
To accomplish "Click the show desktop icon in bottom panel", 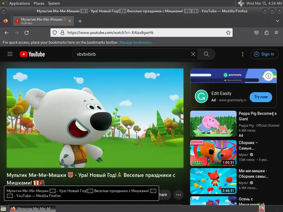I will tap(3, 209).
